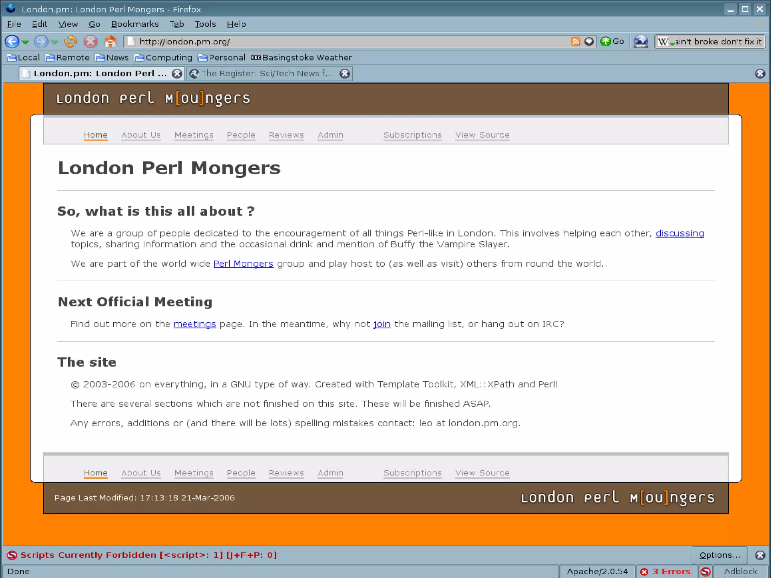The width and height of the screenshot is (771, 578).
Task: Close The Register tab
Action: (x=345, y=73)
